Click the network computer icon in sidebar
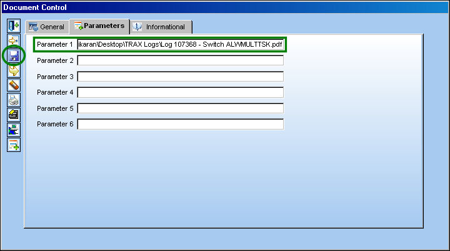Screen dimensions: 450x251 14,130
